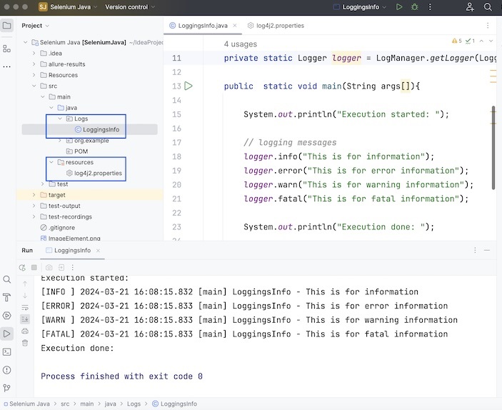Switch to the log4j2.properties editor tab
This screenshot has width=502, height=410.
pyautogui.click(x=276, y=26)
